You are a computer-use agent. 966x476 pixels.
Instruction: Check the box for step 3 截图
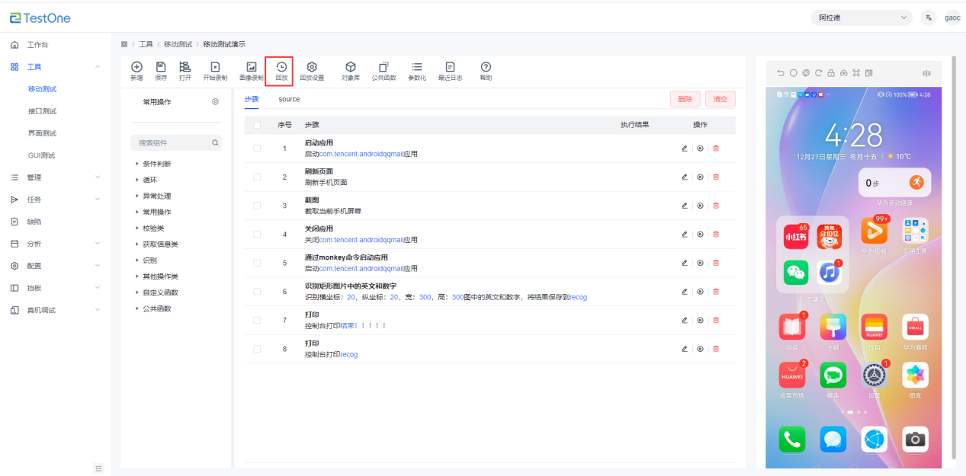(257, 206)
